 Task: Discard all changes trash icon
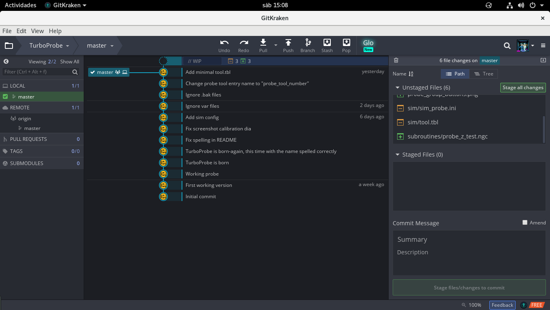(x=396, y=60)
